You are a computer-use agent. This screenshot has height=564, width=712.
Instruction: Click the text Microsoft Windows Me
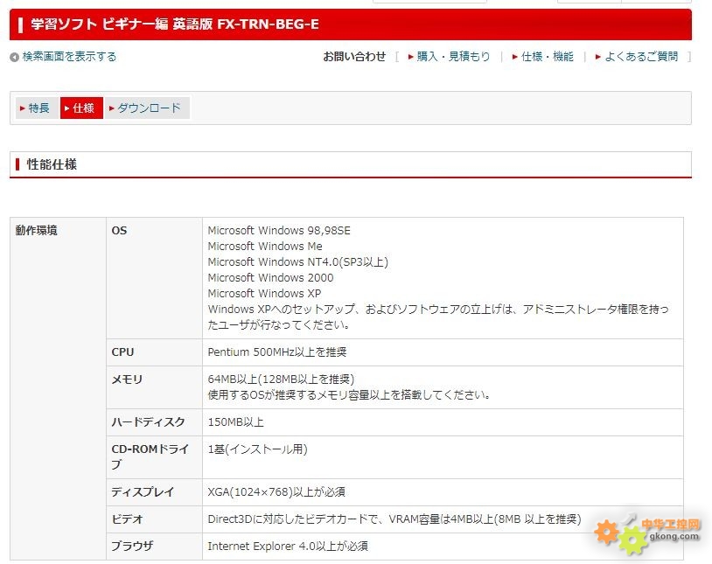click(x=265, y=246)
